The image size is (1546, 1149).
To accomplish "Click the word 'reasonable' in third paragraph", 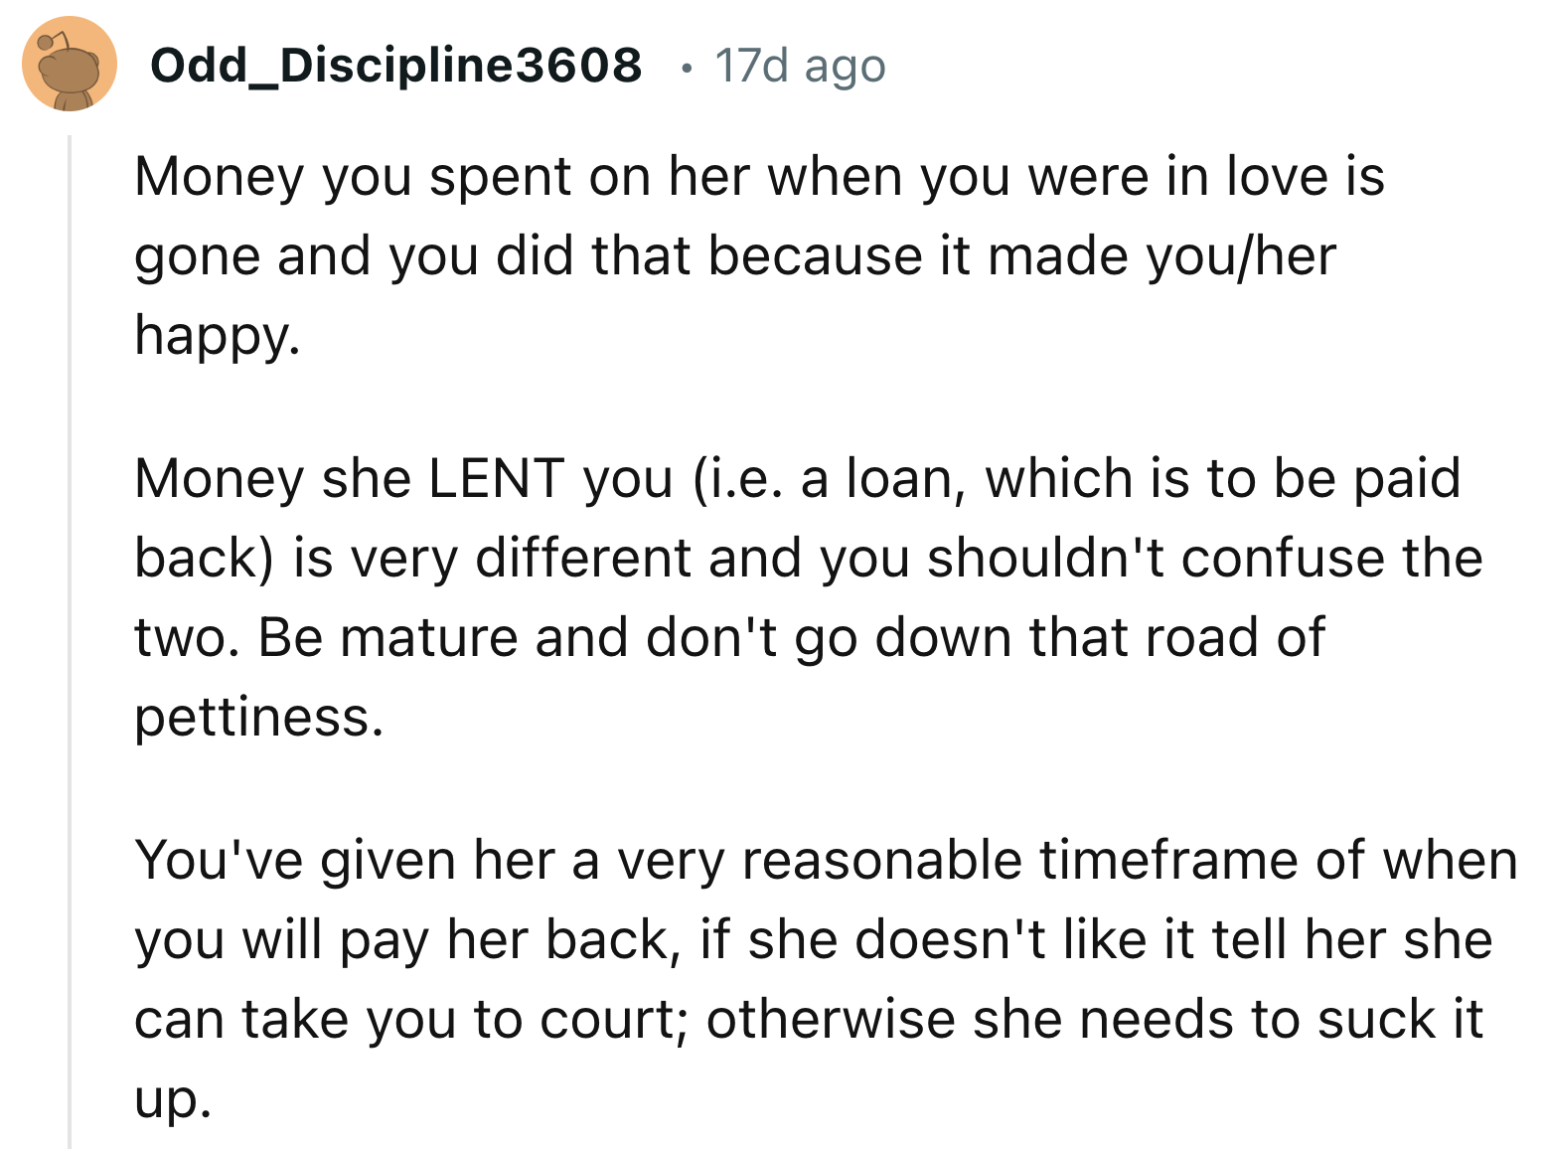I will coord(882,860).
